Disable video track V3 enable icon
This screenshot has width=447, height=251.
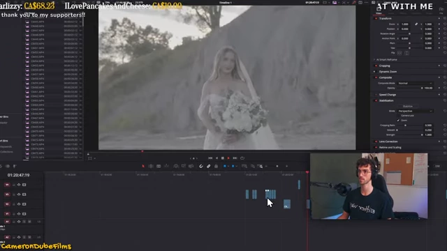[x=24, y=195]
